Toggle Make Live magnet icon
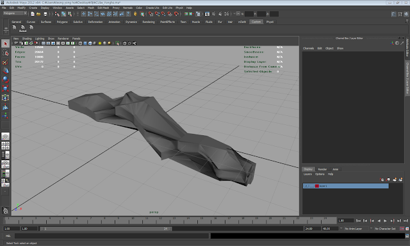This screenshot has width=410, height=246. coord(176,14)
